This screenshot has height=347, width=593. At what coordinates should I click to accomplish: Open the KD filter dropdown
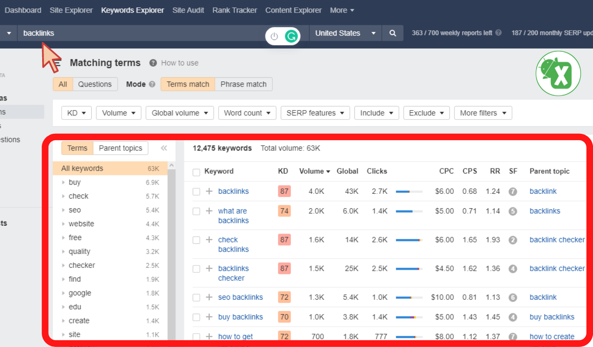76,113
